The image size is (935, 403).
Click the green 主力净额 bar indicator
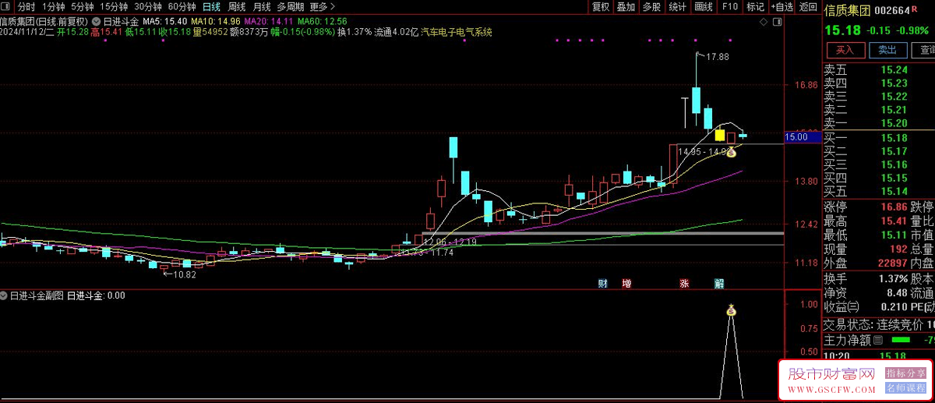(900, 341)
